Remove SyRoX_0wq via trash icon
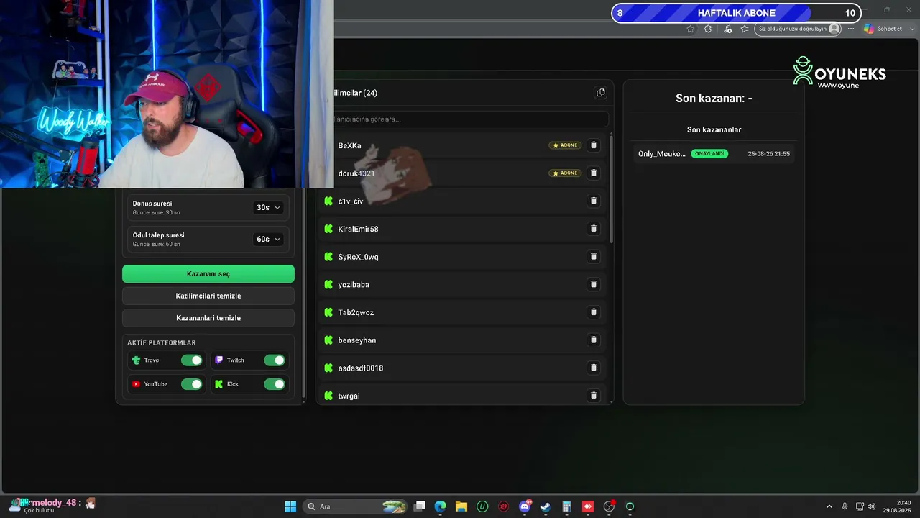This screenshot has height=518, width=920. pos(594,256)
